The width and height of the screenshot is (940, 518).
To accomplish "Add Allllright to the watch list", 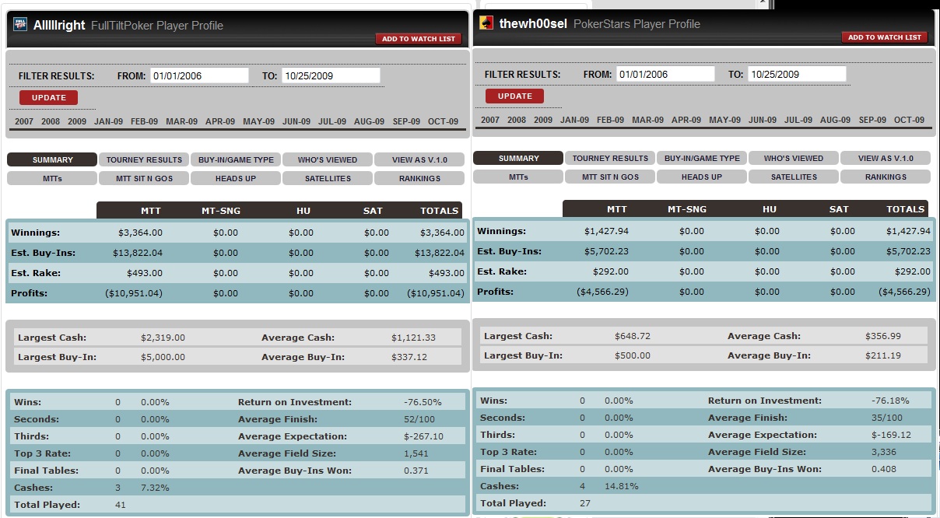I will [419, 39].
